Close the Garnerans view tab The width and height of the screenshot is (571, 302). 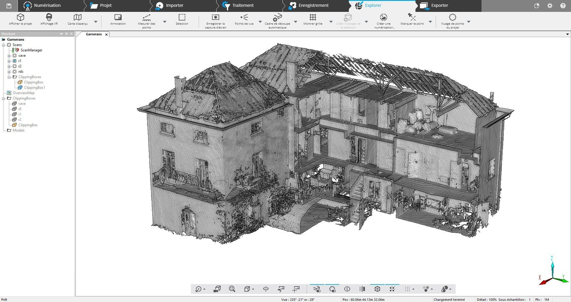click(x=106, y=34)
